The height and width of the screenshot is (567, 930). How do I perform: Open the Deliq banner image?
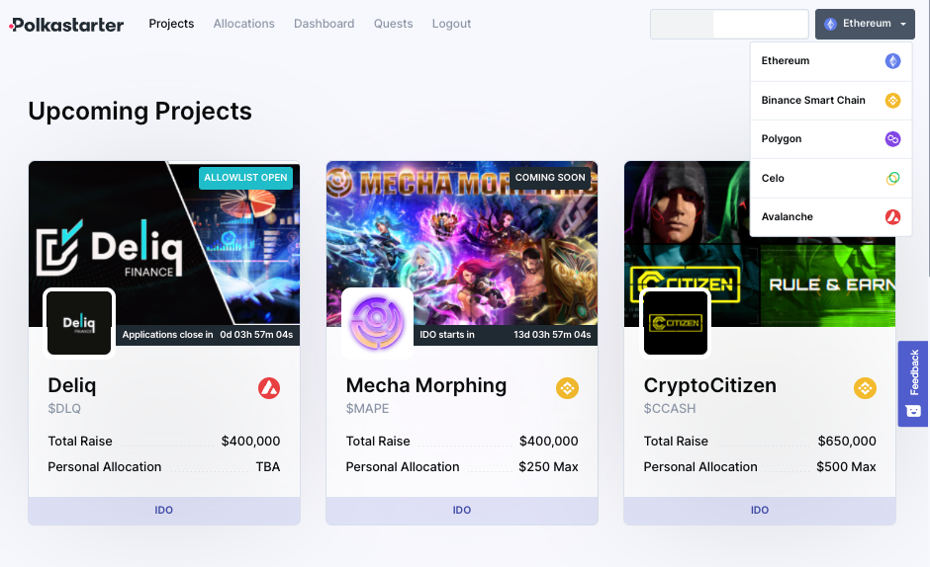tap(164, 243)
